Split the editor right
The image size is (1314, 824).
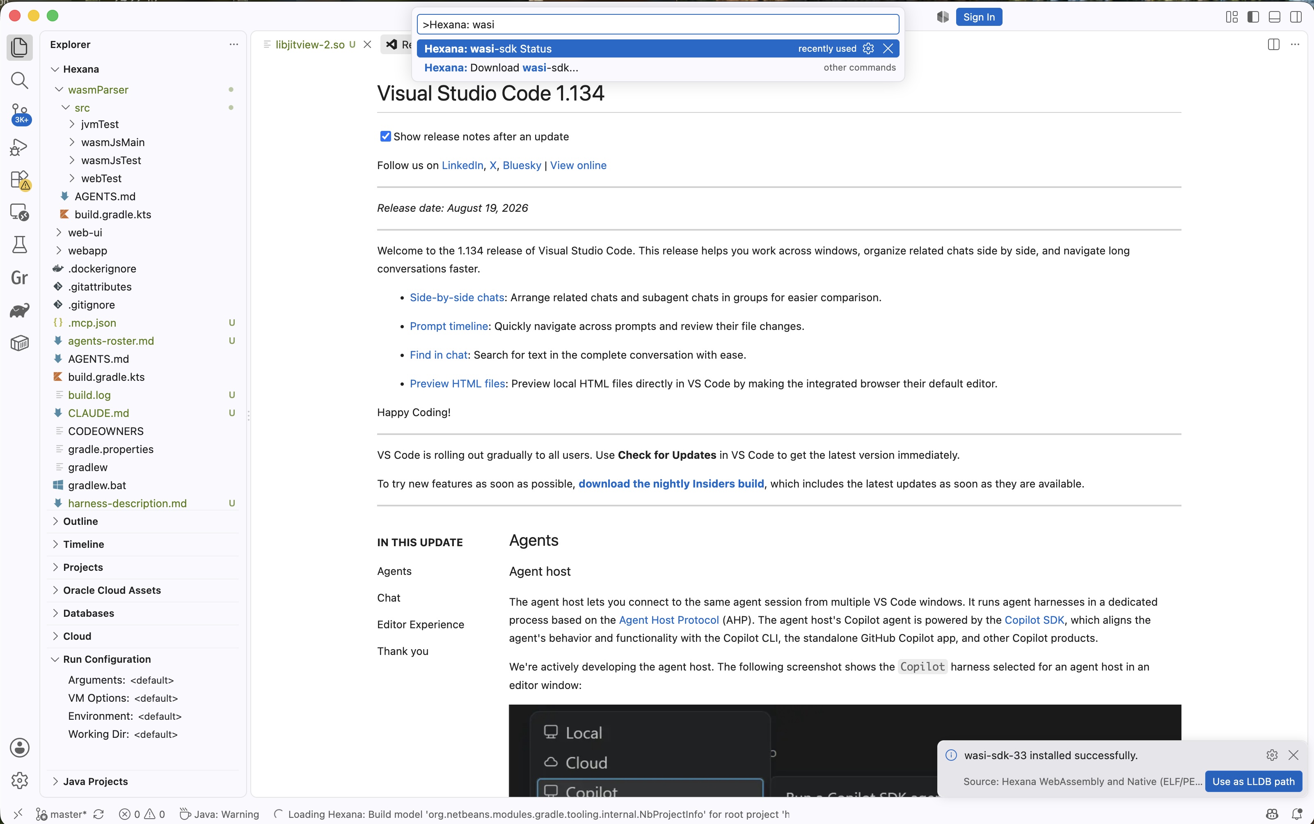[x=1274, y=44]
